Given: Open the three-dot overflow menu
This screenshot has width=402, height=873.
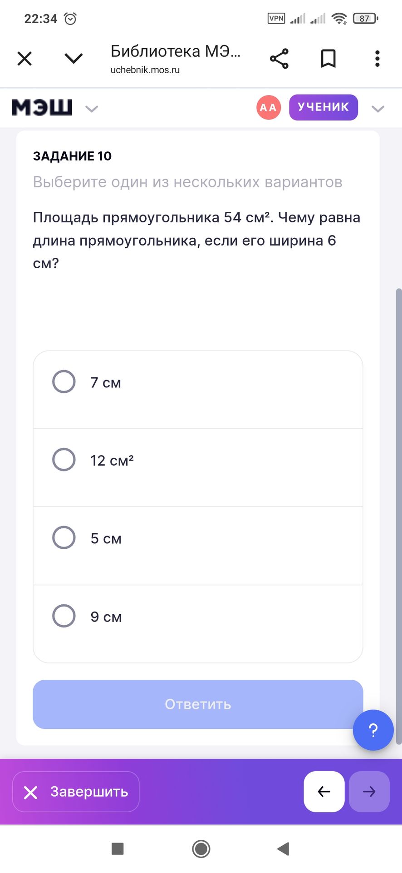Looking at the screenshot, I should click(377, 59).
